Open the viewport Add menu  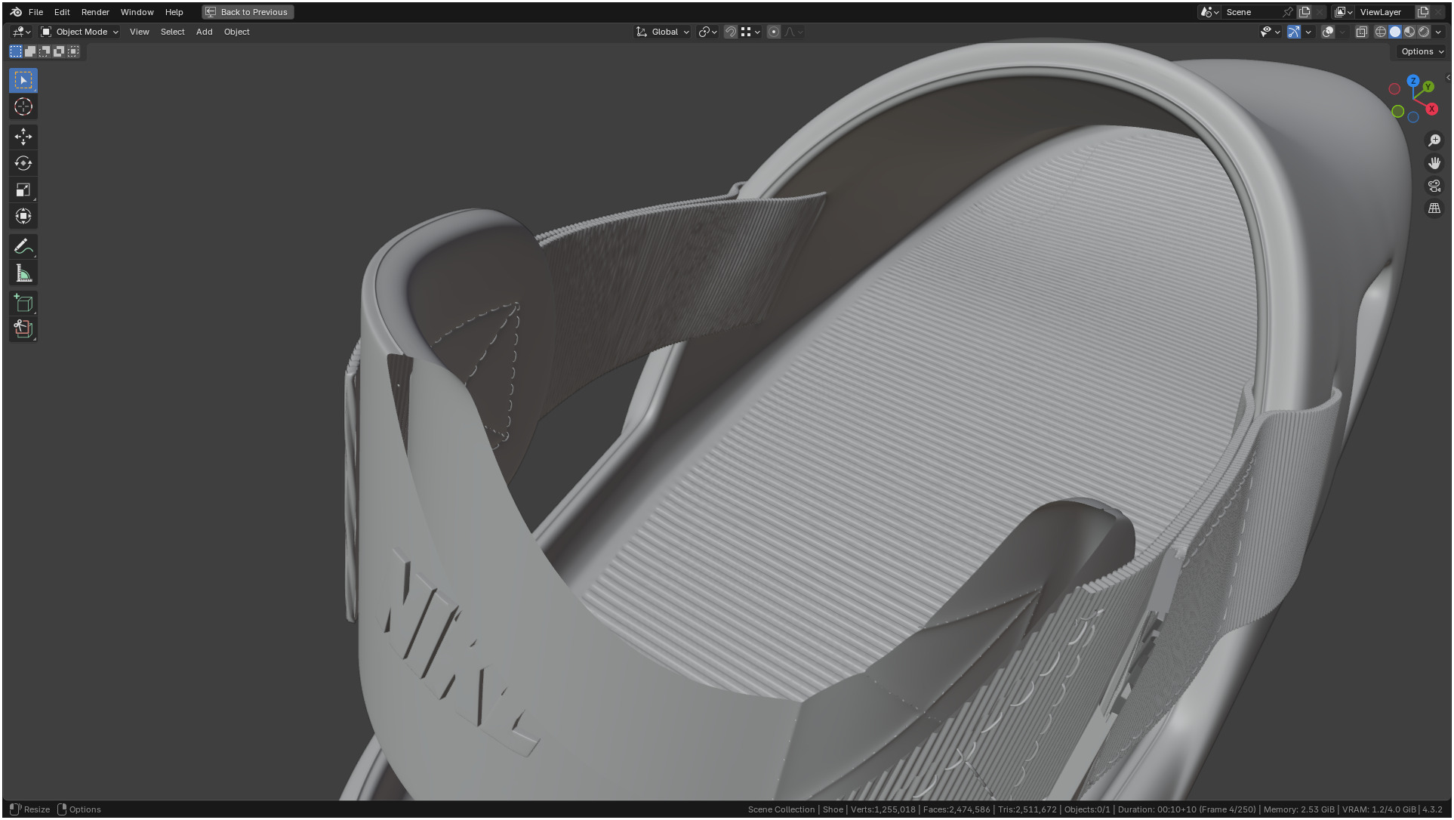(x=204, y=32)
